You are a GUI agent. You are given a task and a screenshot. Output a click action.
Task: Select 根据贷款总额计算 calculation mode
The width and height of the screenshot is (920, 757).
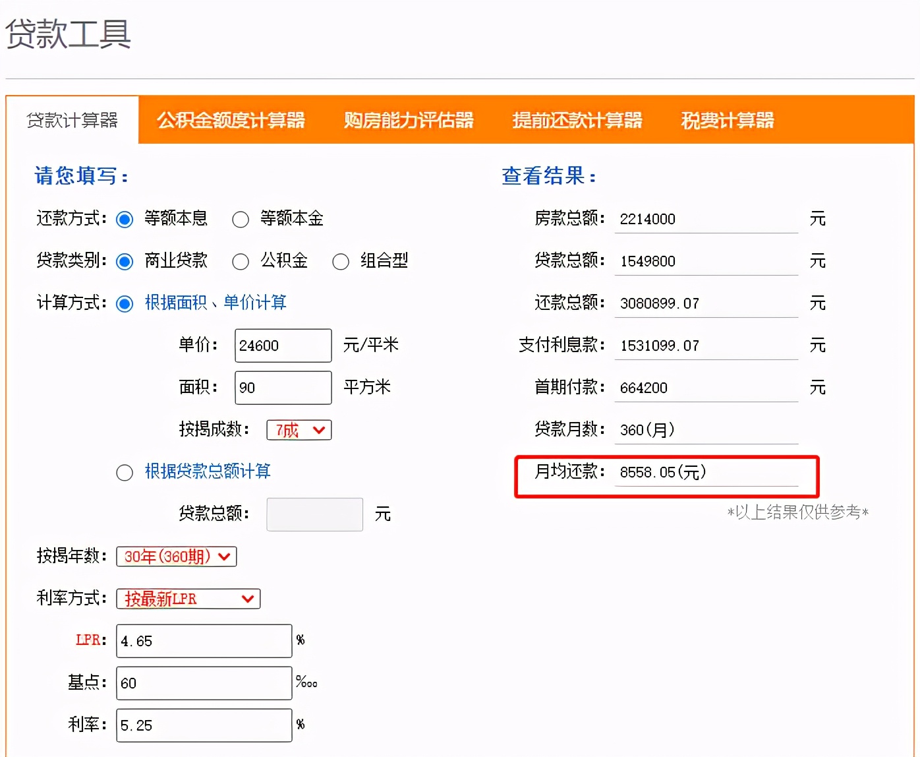[125, 472]
